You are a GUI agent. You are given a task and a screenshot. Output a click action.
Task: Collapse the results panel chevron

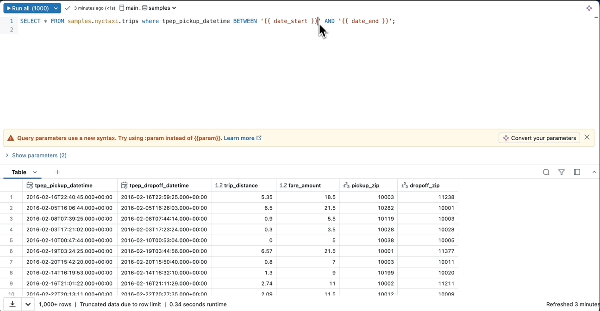[594, 172]
